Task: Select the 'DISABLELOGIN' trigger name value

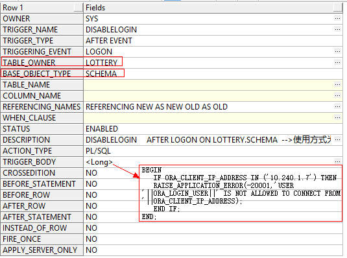Action: 111,30
